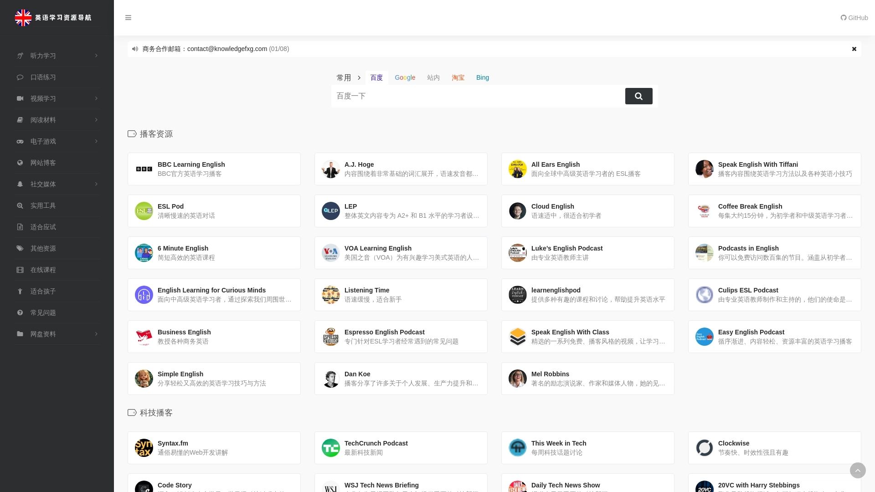
Task: Focus the 百度一下 search field
Action: [478, 96]
